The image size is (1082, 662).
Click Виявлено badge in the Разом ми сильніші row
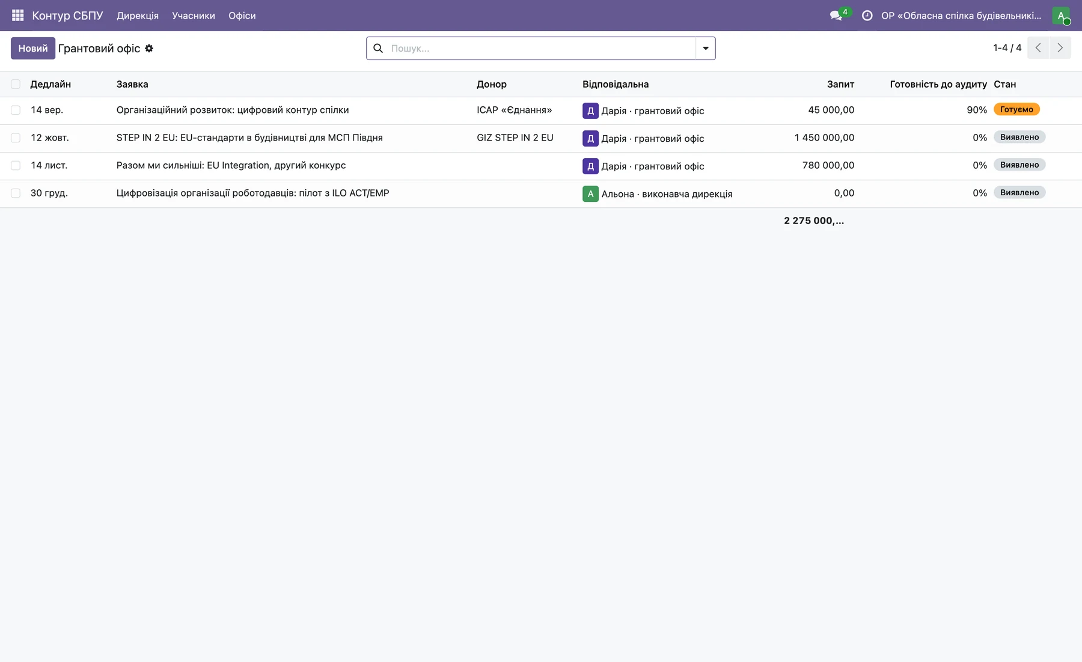click(1019, 165)
